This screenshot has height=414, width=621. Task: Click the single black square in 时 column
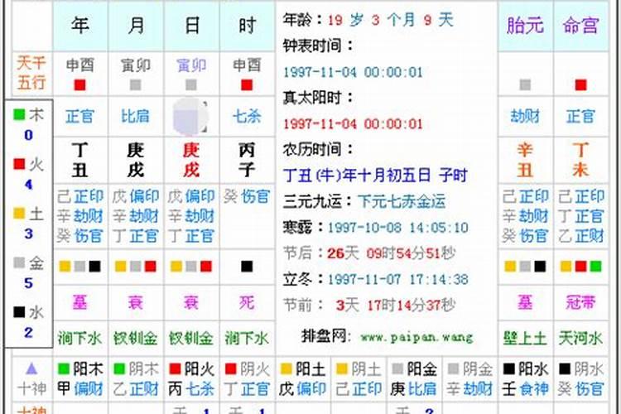(x=247, y=267)
